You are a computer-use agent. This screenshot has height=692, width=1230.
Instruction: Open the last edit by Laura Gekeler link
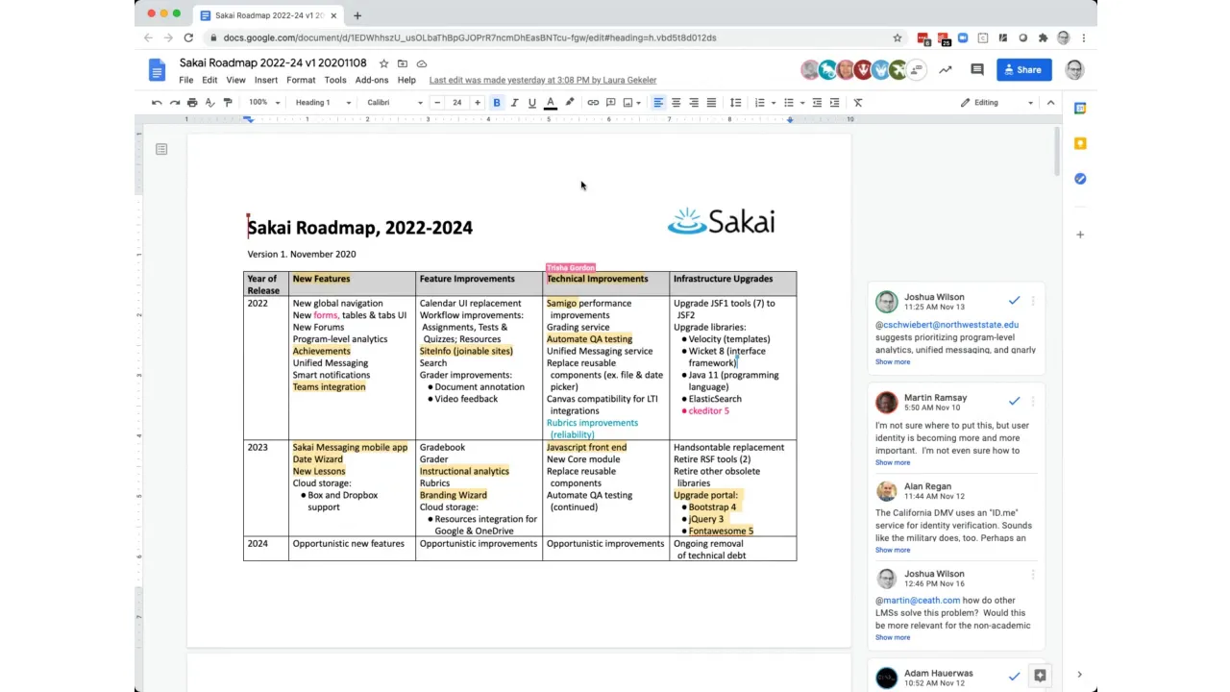coord(543,80)
